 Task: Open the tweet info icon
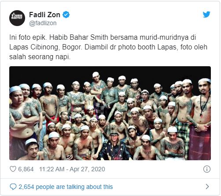coord(207,169)
